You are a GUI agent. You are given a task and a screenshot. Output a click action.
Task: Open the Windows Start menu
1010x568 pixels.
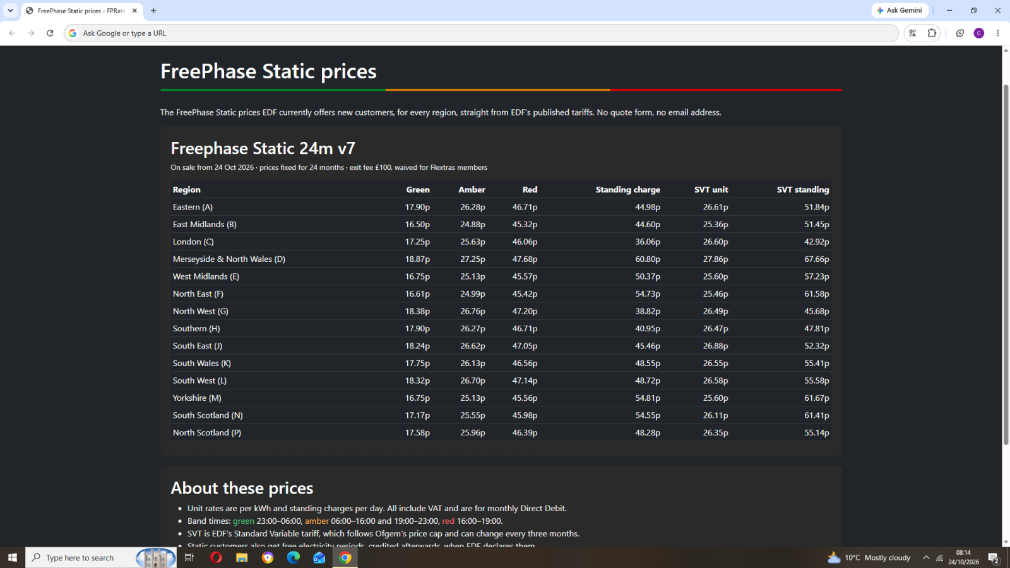[12, 558]
